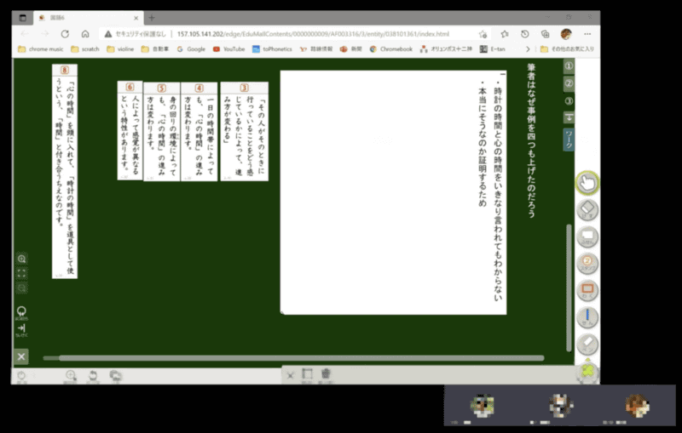Click the frame selection icon in the bottom bar
Screen dimensions: 682x433
click(x=308, y=374)
